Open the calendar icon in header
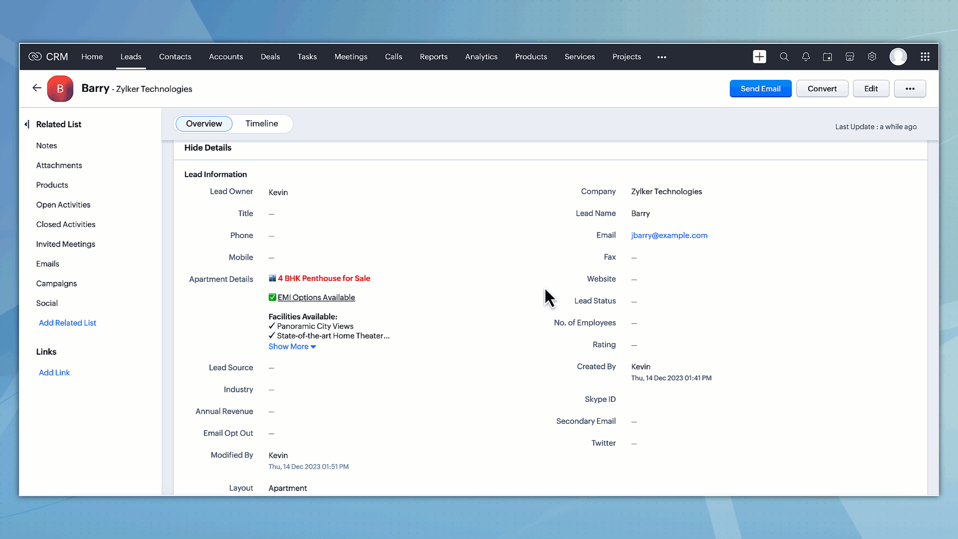958x539 pixels. click(x=827, y=57)
